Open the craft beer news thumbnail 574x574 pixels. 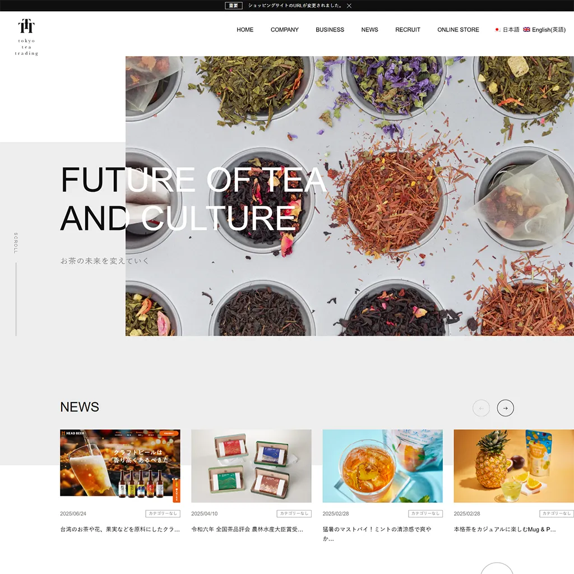click(x=120, y=466)
